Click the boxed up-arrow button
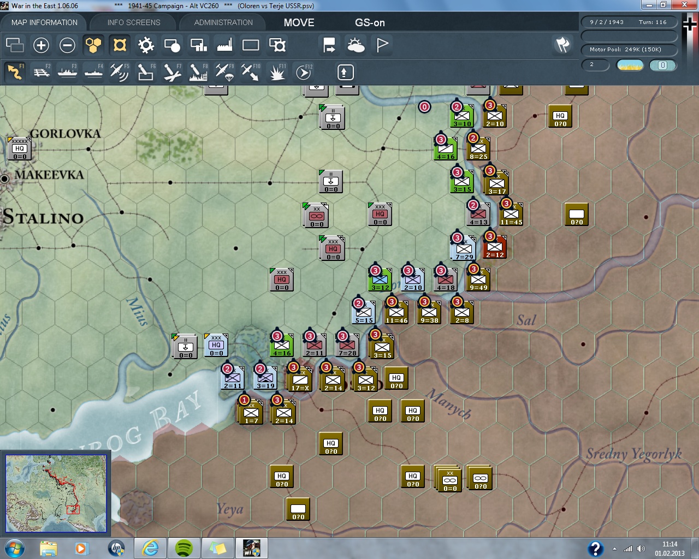 346,72
